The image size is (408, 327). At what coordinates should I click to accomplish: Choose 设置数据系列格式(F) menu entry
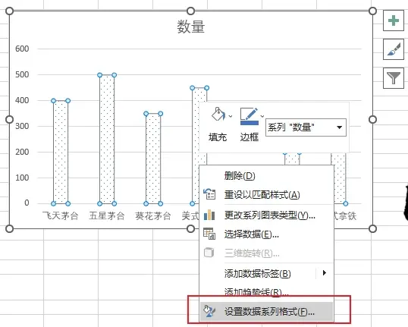[x=266, y=311]
